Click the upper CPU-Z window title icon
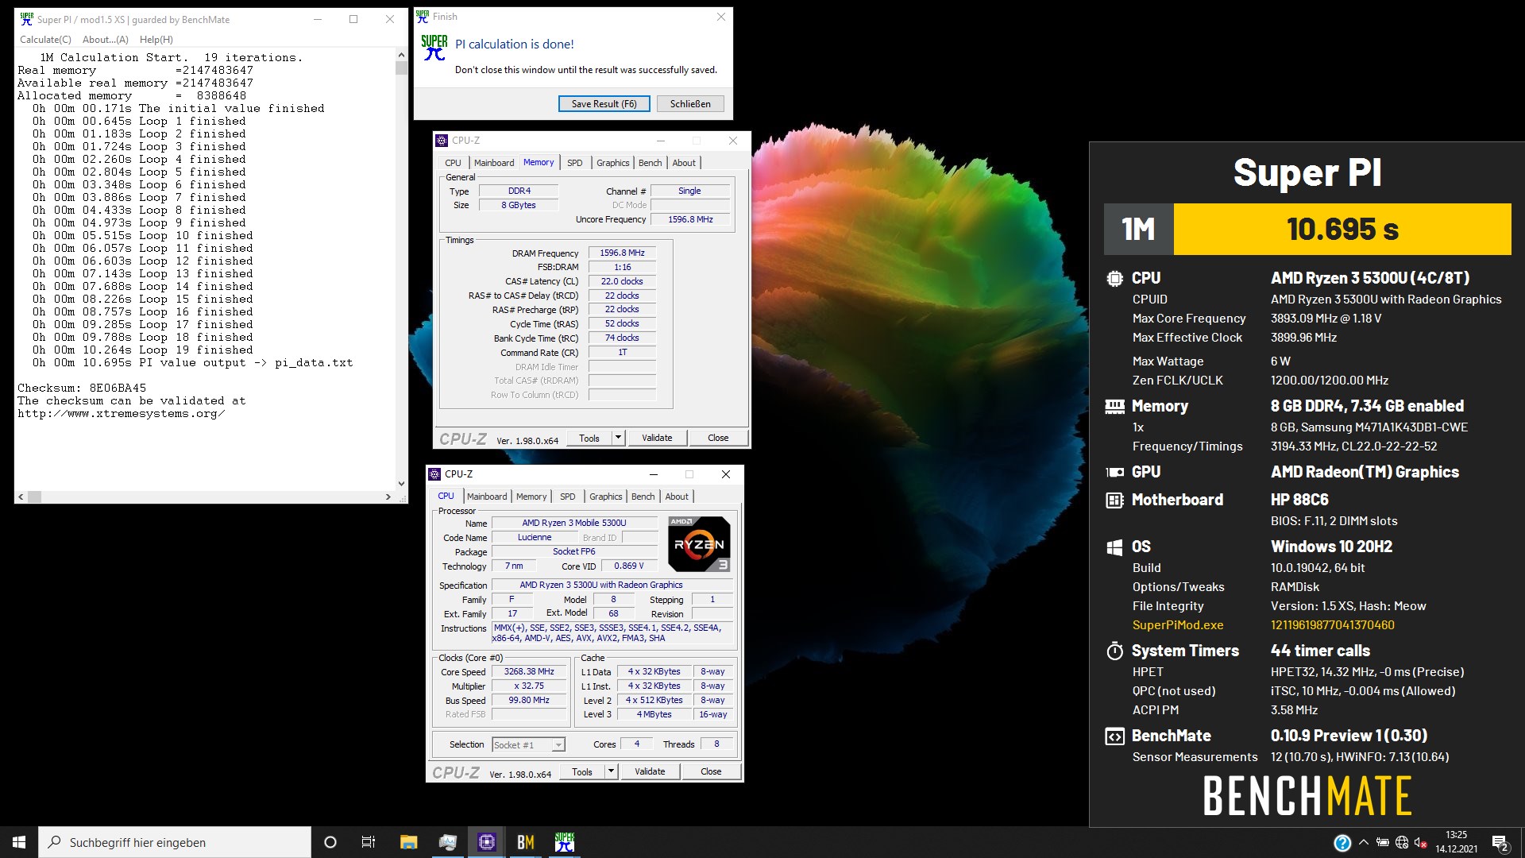This screenshot has height=858, width=1525. pyautogui.click(x=442, y=141)
